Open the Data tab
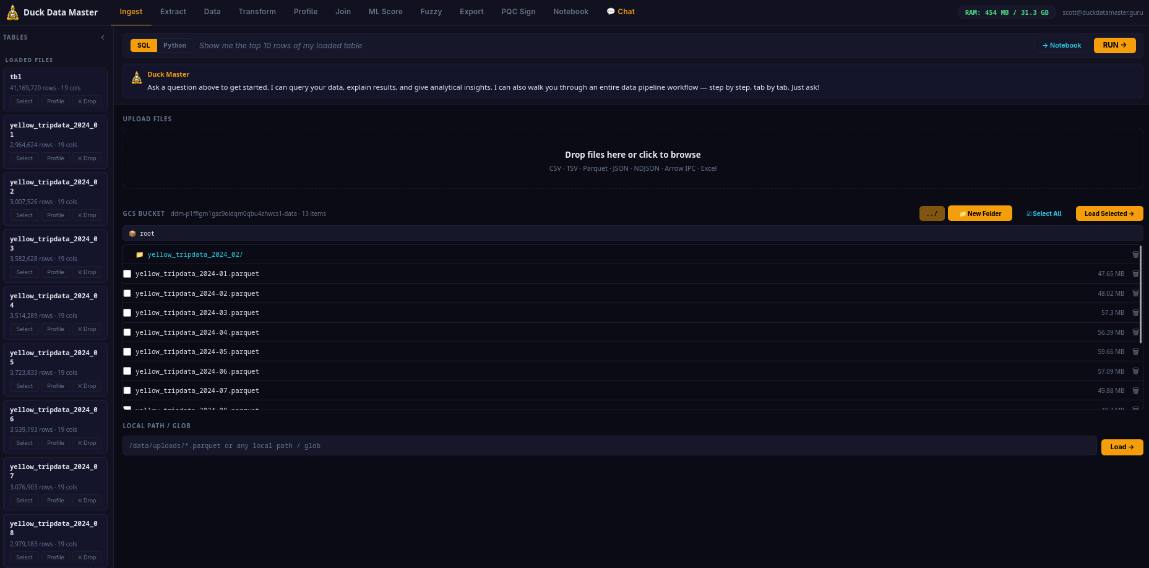Viewport: 1149px width, 568px height. (212, 12)
